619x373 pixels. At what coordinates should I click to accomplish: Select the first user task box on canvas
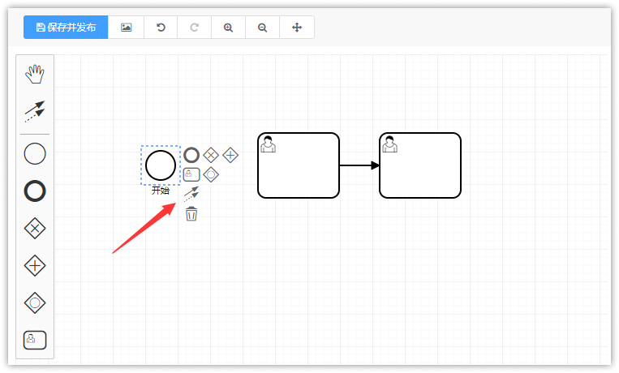[x=299, y=165]
